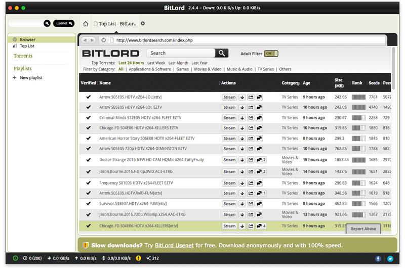Filter by the TV Series category
Screen dimensions: 405x268
(x=265, y=69)
